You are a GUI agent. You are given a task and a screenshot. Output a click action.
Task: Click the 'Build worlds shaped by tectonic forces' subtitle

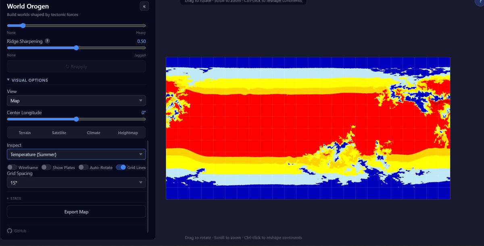[x=42, y=15]
